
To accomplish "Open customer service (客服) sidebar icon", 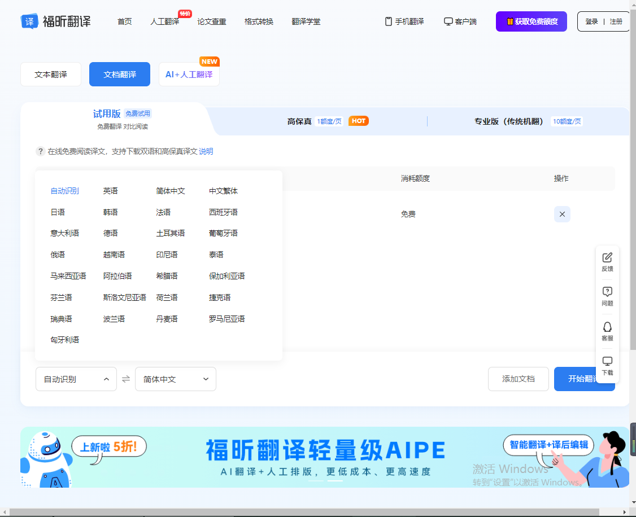I will (607, 331).
